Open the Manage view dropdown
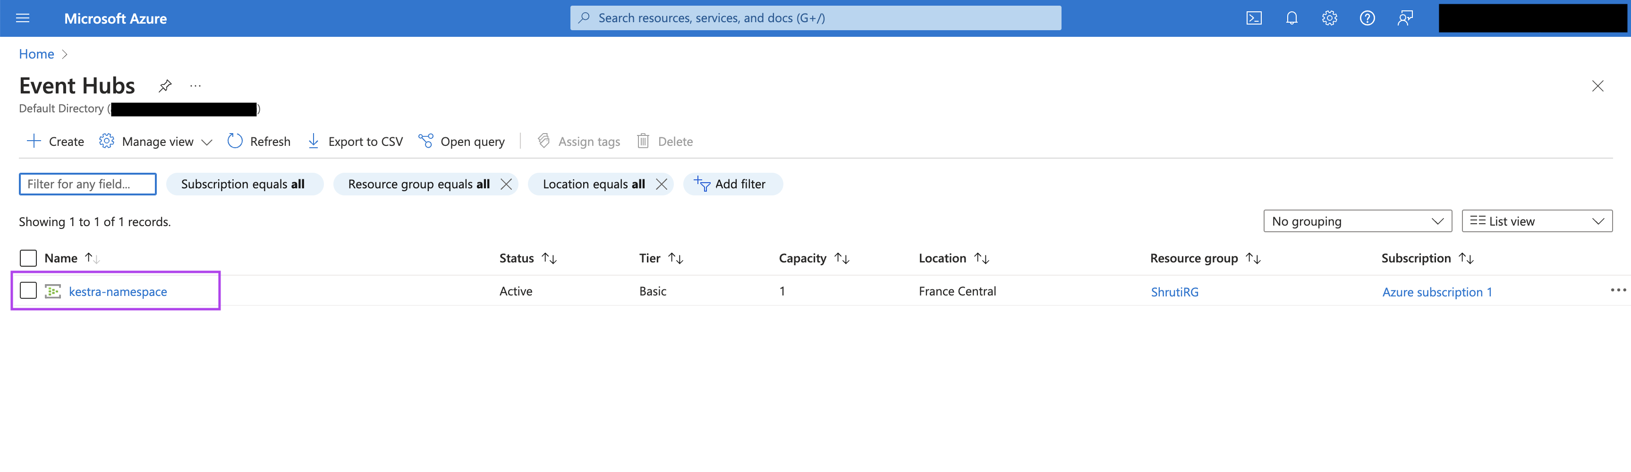1631x472 pixels. click(155, 141)
